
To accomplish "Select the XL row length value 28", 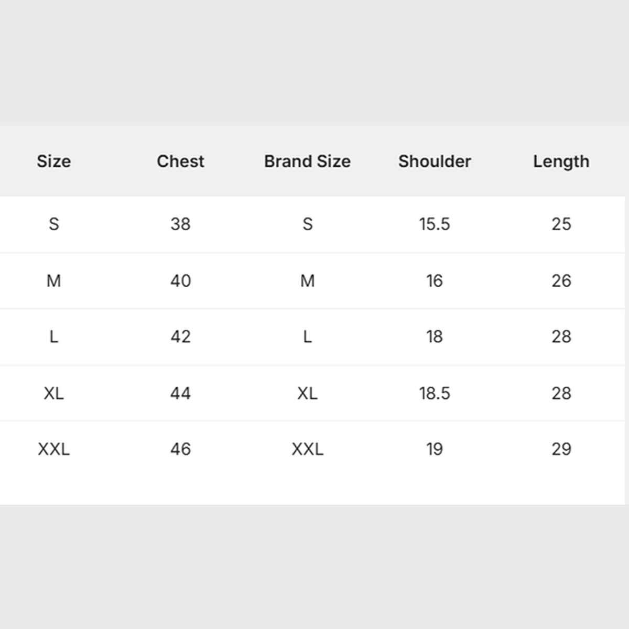I will (561, 393).
